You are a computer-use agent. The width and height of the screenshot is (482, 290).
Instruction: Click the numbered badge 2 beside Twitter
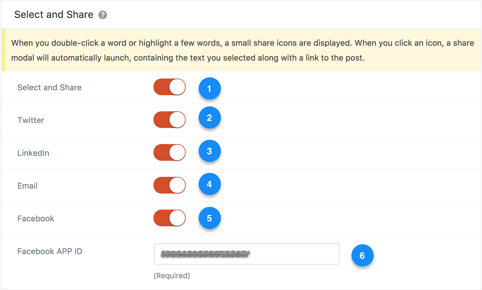tap(209, 118)
